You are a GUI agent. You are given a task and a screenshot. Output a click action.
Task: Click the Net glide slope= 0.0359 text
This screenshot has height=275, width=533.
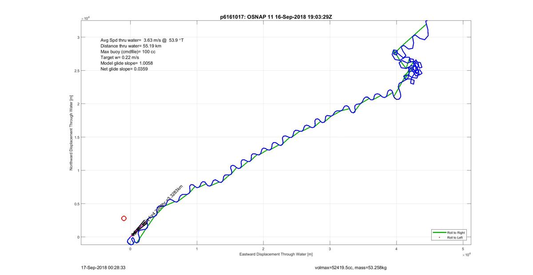[124, 69]
